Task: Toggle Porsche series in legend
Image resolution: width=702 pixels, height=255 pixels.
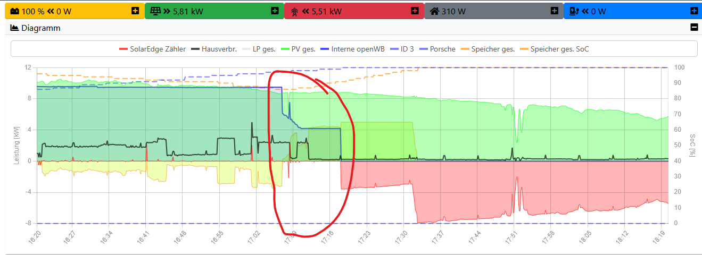Action: [x=437, y=49]
